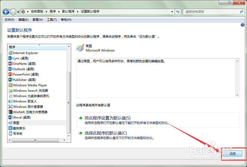247x167 pixels.
Task: Click the large 画图 icon in details pane
Action: pos(80,48)
